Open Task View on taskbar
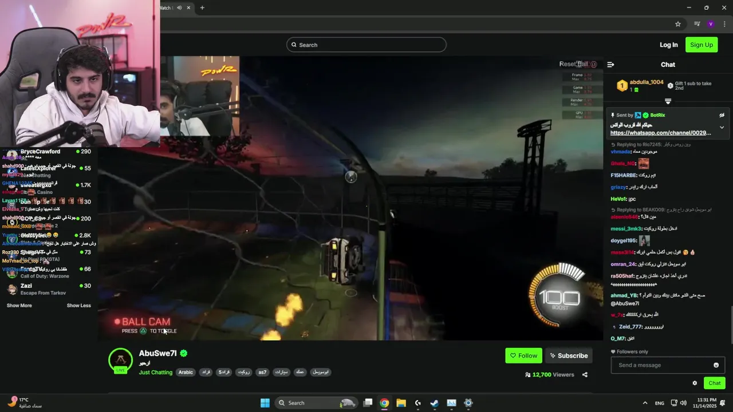Screen dimensions: 733x412 368,403
